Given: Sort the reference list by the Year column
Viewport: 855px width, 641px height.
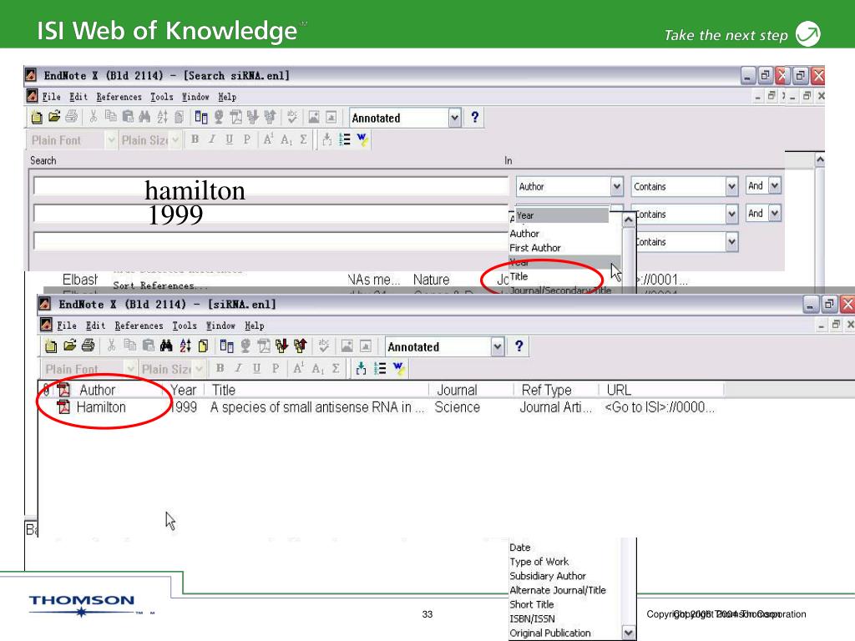Looking at the screenshot, I should pos(183,390).
